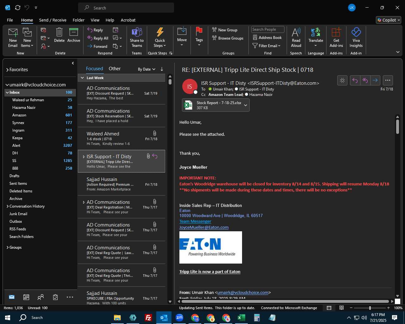This screenshot has height=324, width=405.
Task: Open more actions in reading pane
Action: (388, 80)
